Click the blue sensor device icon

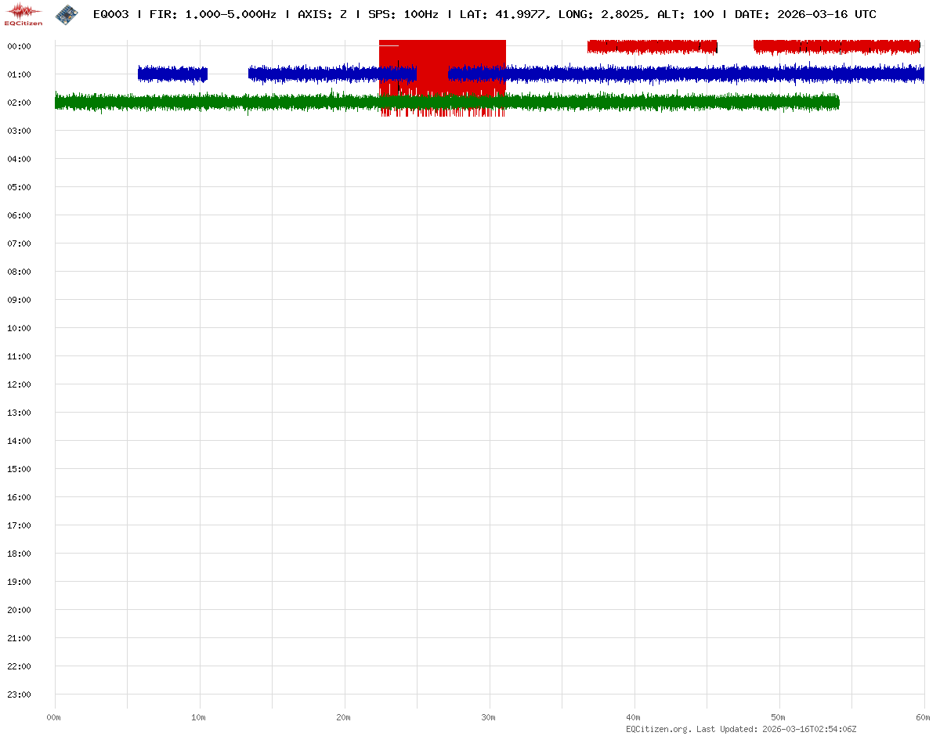click(x=67, y=13)
